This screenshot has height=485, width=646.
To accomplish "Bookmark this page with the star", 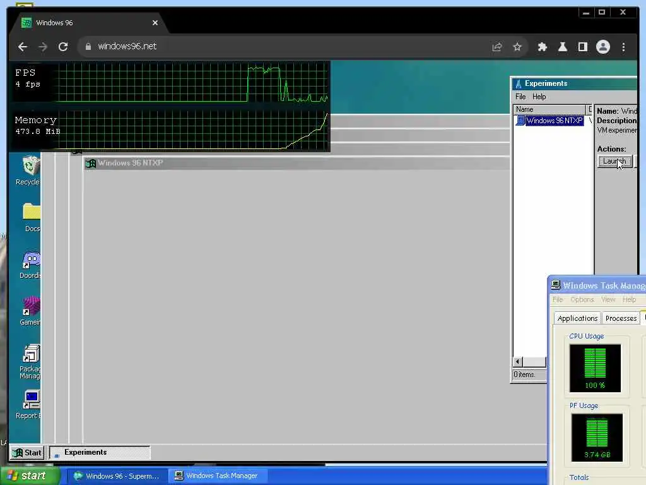I will click(x=517, y=47).
